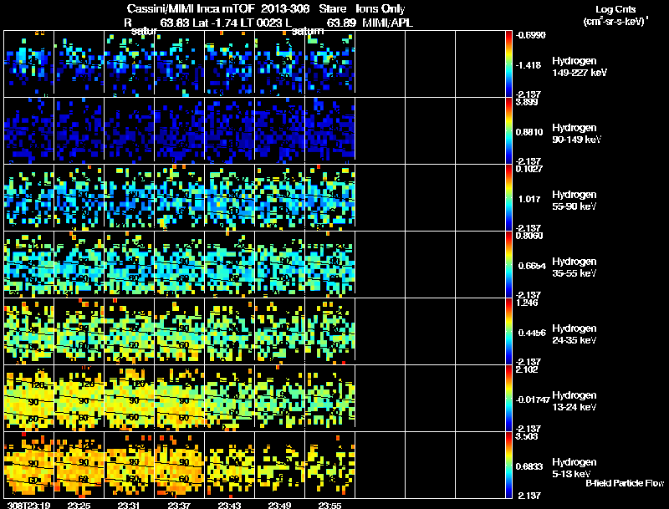Click the '0.4456' color scale value

coord(532,333)
